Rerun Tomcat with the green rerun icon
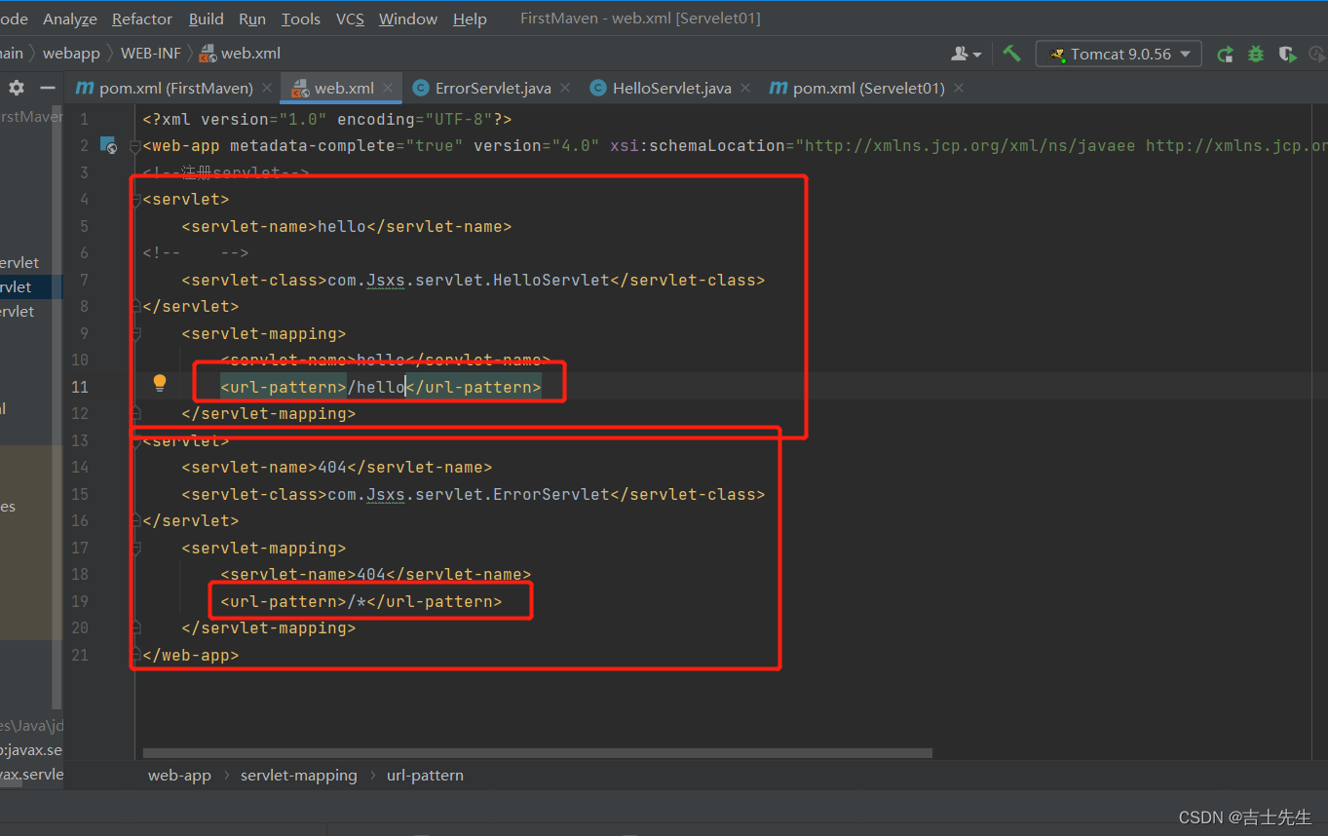 click(x=1226, y=54)
